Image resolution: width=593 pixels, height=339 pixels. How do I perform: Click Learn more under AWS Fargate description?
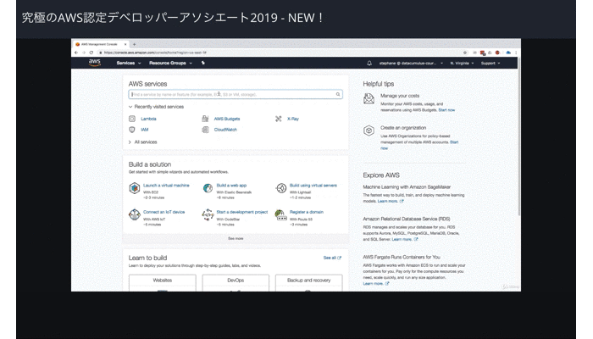tap(376, 283)
